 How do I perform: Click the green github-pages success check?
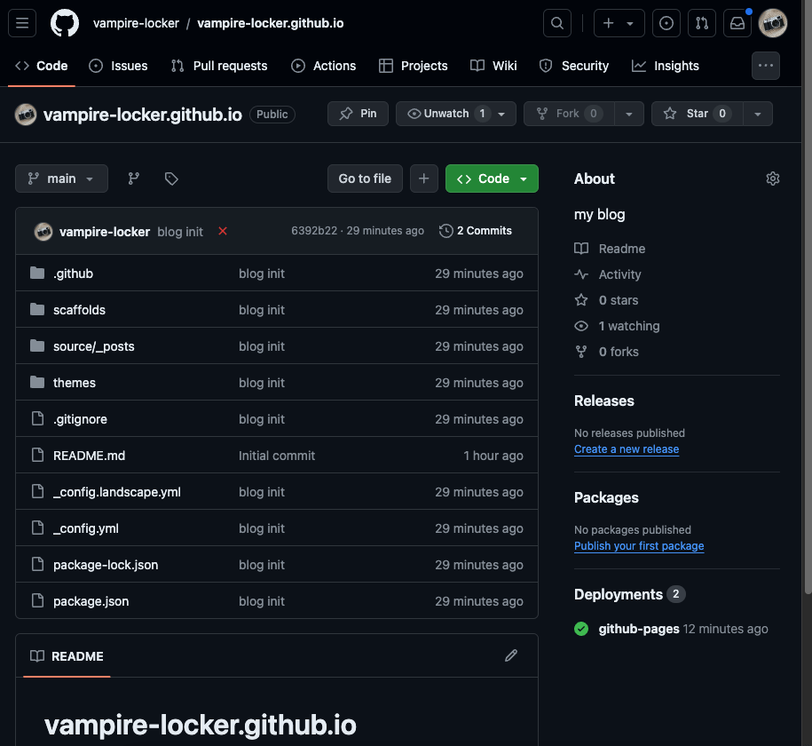pyautogui.click(x=581, y=629)
